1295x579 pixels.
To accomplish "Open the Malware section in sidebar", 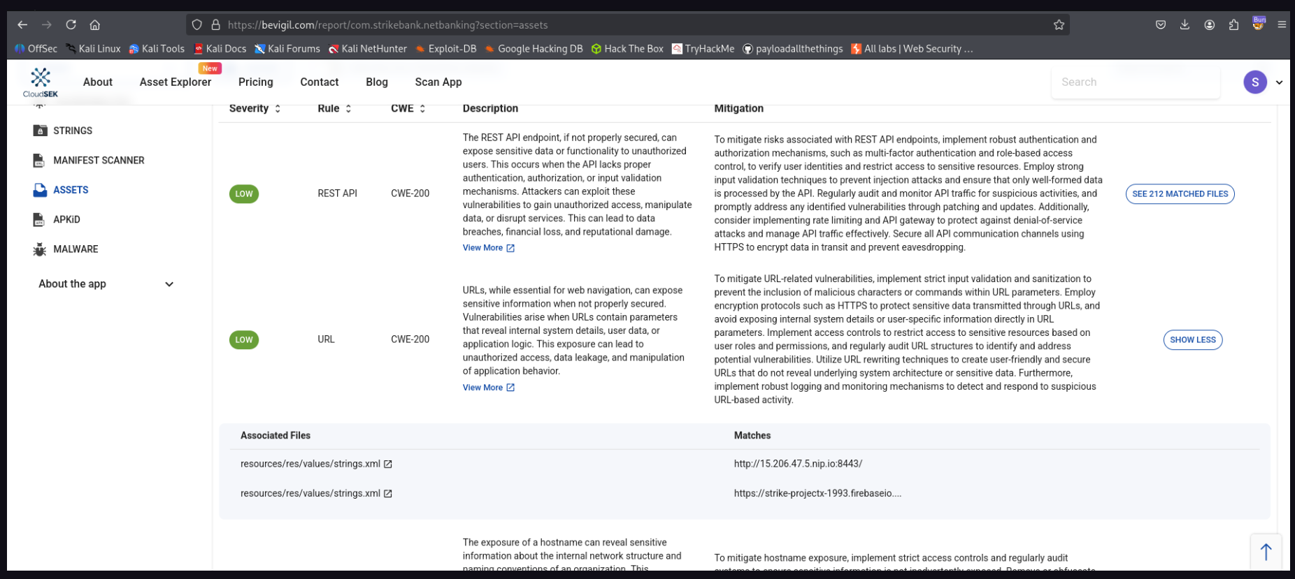I will coord(76,249).
